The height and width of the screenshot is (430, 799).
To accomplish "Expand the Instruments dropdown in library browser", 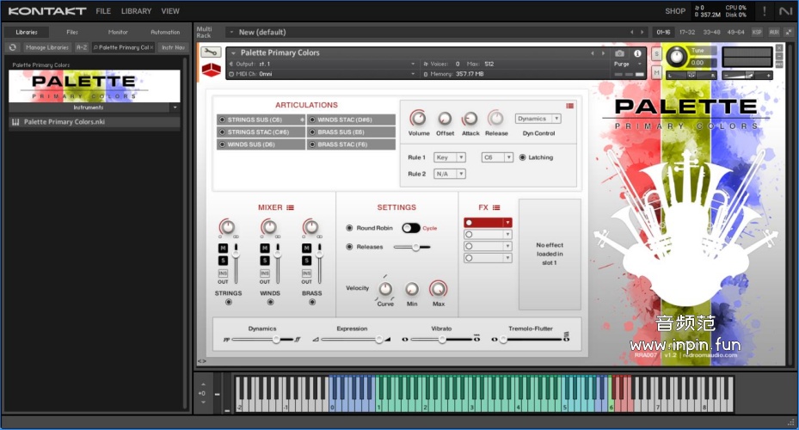I will [175, 107].
